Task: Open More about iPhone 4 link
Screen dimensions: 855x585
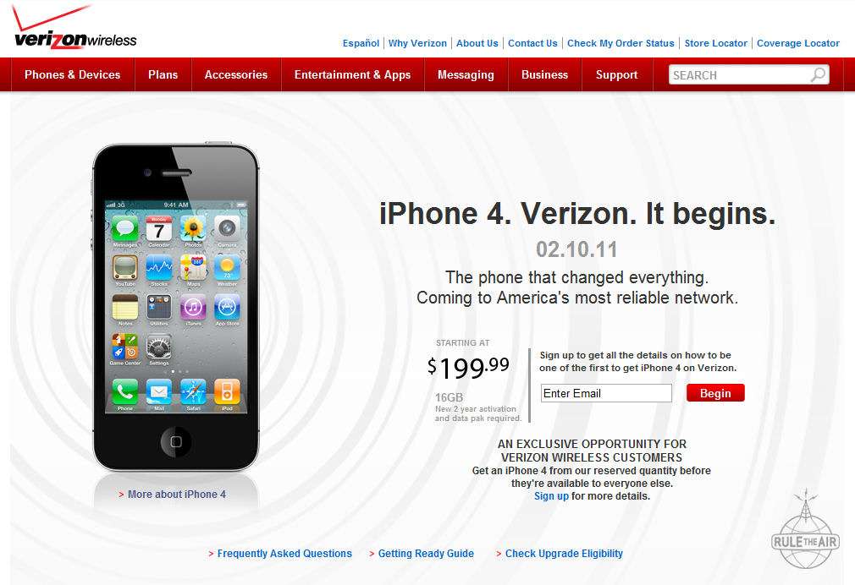Action: pyautogui.click(x=176, y=494)
